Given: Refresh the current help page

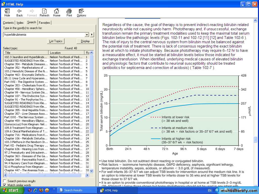Looking at the screenshot, I should (x=44, y=13).
